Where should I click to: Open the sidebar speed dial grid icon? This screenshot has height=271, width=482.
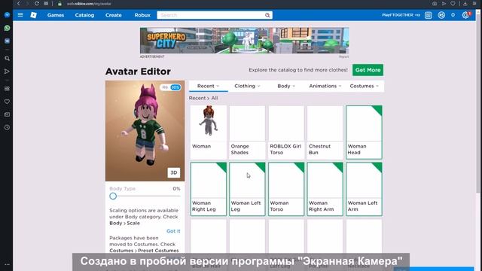(7, 89)
